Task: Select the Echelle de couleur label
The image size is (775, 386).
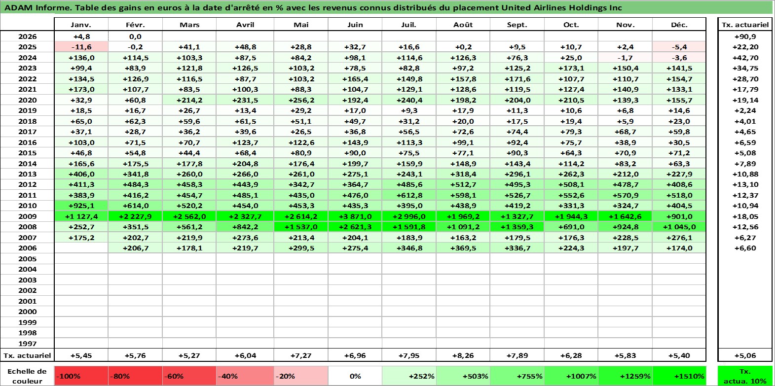Action: [27, 376]
